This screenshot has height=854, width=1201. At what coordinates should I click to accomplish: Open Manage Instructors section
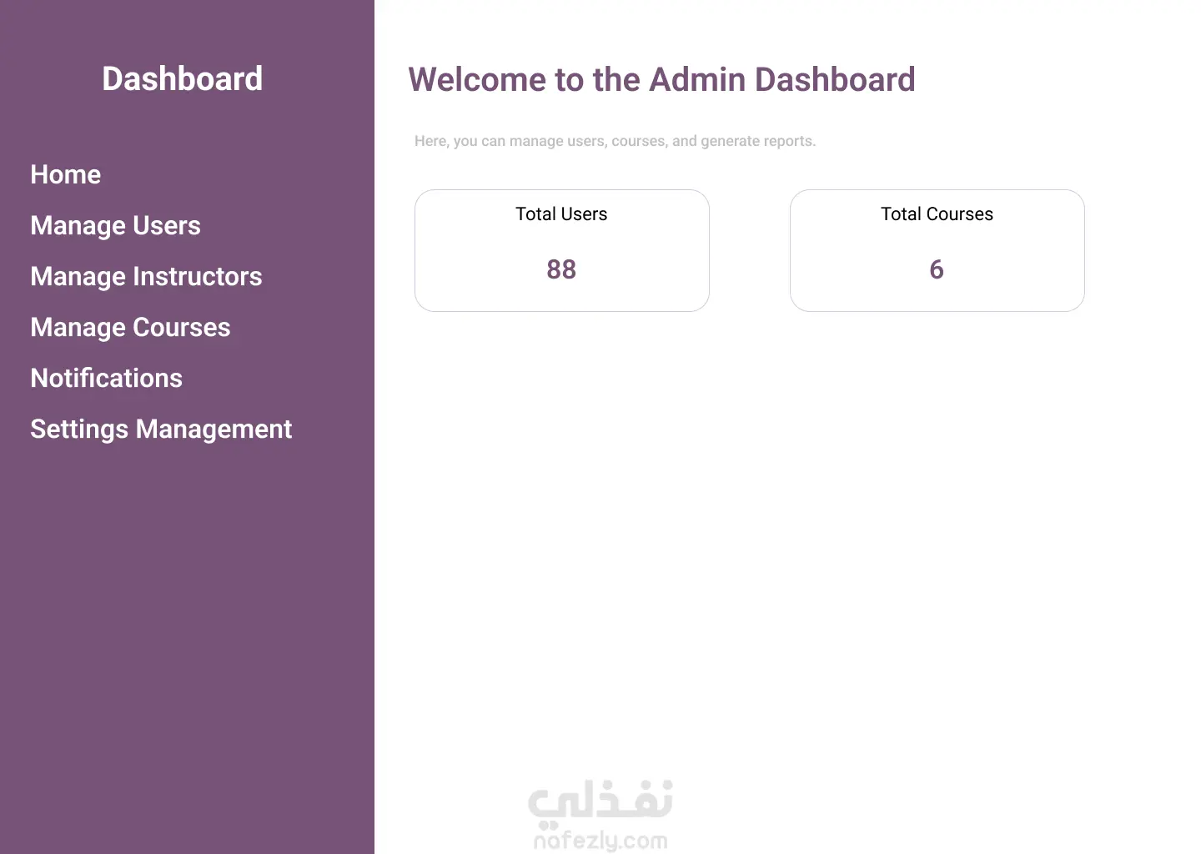[x=146, y=276]
